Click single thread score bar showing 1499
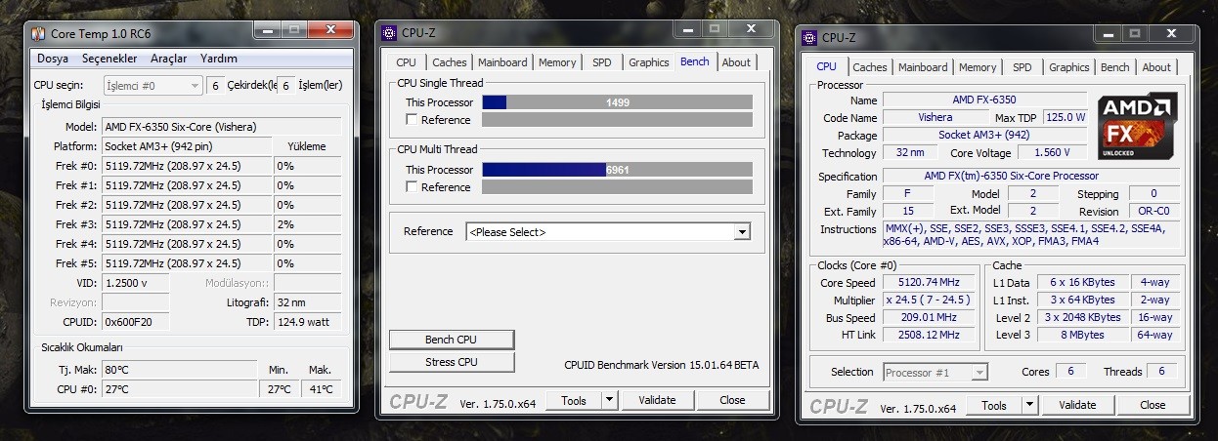Screen dimensions: 1218x441 click(x=618, y=101)
